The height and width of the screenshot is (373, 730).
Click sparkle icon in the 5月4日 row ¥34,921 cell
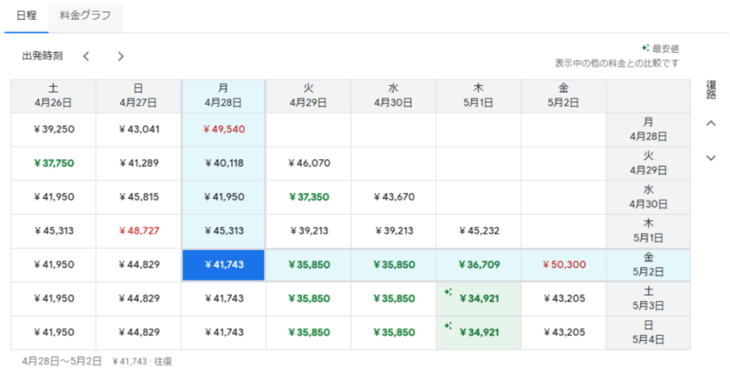[x=448, y=327]
